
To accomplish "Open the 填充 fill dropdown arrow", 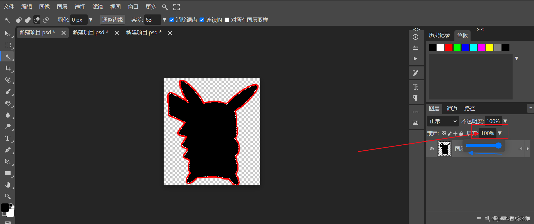I will pyautogui.click(x=500, y=133).
